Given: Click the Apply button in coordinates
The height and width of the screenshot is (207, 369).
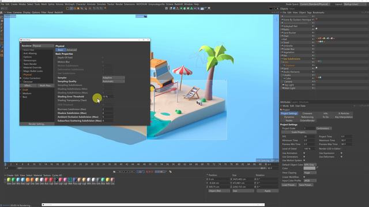Looking at the screenshot, I should pyautogui.click(x=268, y=191).
